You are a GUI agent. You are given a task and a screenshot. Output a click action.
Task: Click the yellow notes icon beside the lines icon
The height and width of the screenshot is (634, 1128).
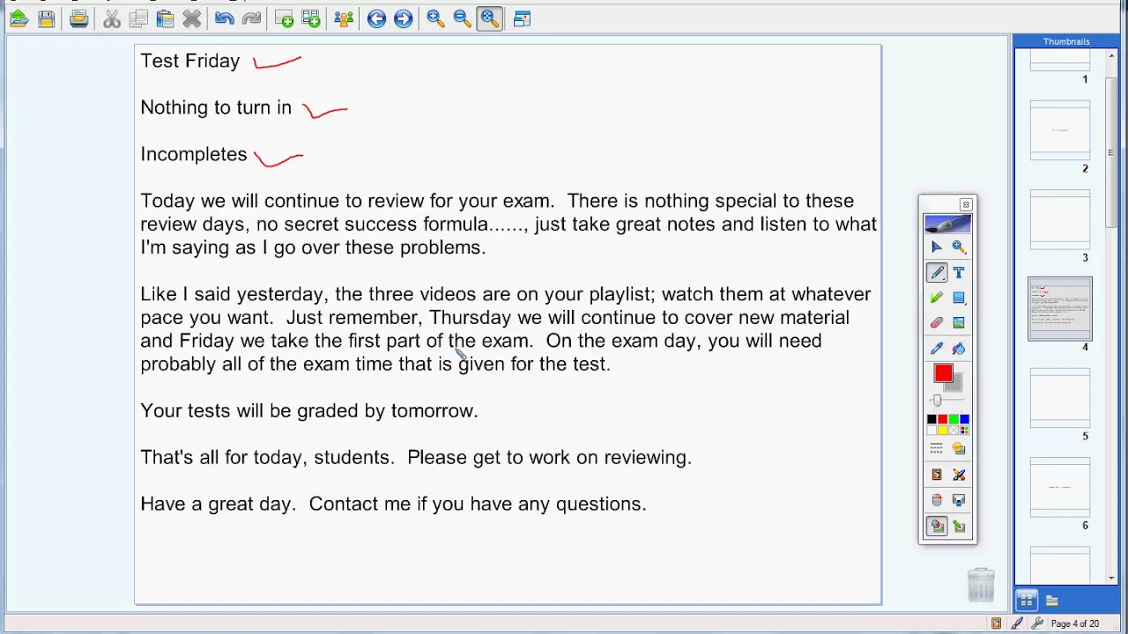coord(959,449)
